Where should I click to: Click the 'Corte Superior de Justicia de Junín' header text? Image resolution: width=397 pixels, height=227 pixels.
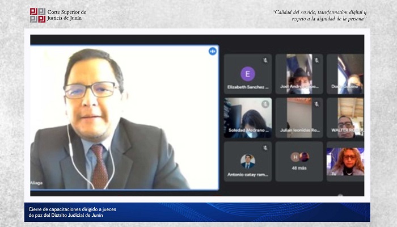(x=66, y=15)
